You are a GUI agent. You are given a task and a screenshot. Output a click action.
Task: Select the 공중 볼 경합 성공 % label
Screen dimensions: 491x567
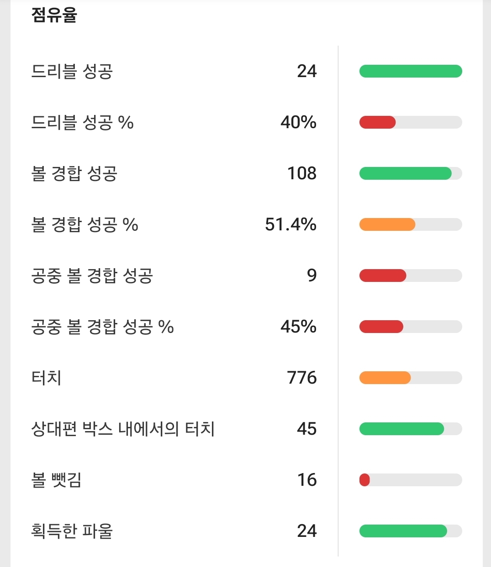coord(102,327)
